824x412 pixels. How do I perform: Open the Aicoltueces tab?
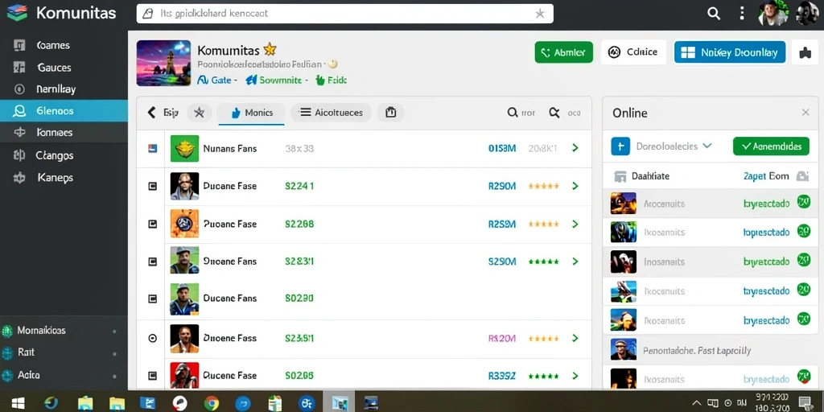pyautogui.click(x=331, y=113)
